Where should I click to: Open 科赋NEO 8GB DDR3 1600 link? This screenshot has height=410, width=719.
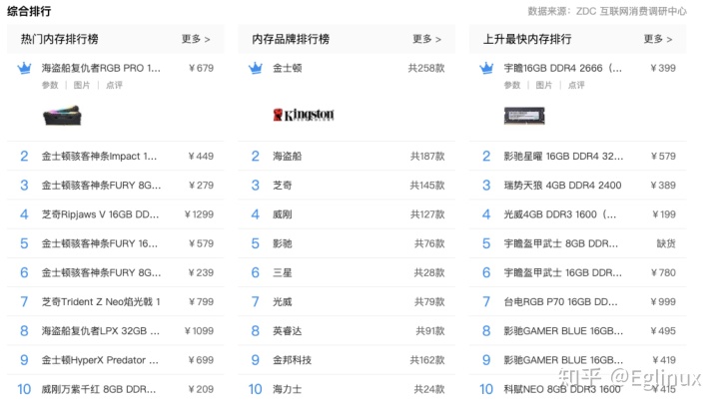(562, 389)
